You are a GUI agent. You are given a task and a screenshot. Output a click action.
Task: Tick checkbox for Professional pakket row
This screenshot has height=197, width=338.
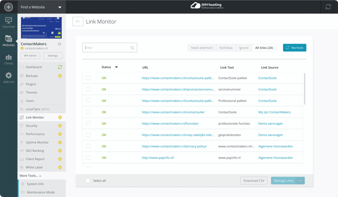(x=88, y=101)
